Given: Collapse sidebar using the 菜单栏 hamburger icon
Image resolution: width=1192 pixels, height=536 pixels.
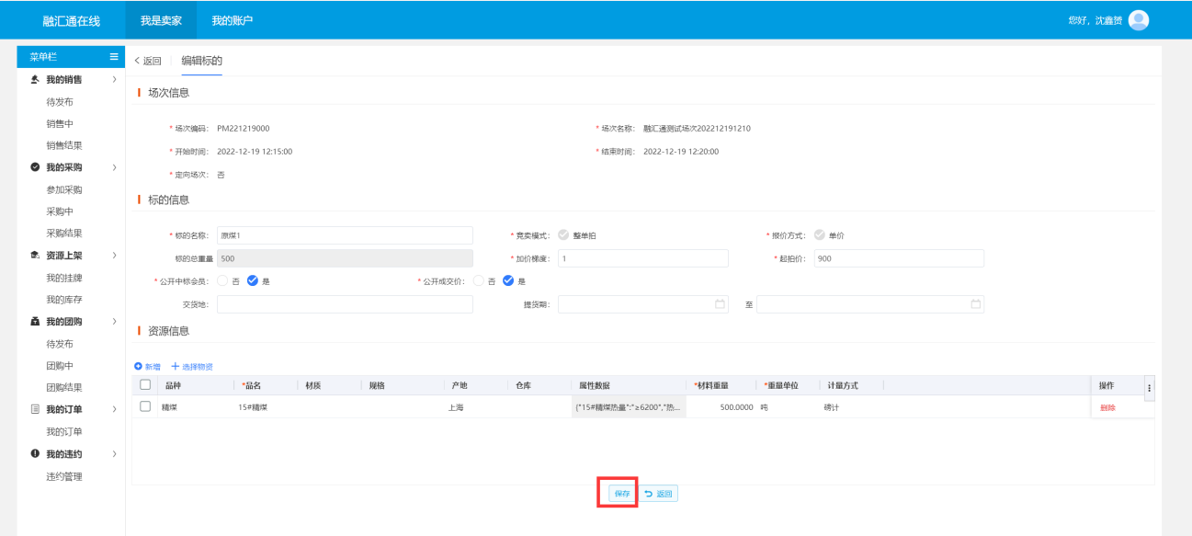Looking at the screenshot, I should 114,57.
